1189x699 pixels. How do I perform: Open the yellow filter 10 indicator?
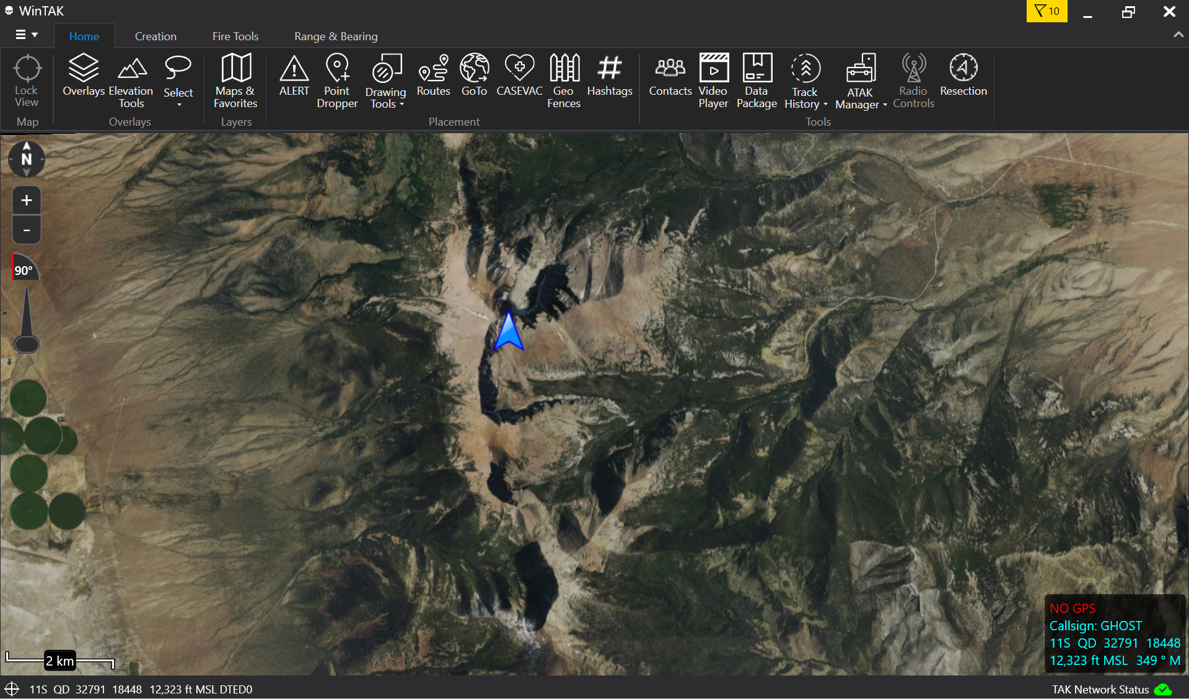[1047, 11]
